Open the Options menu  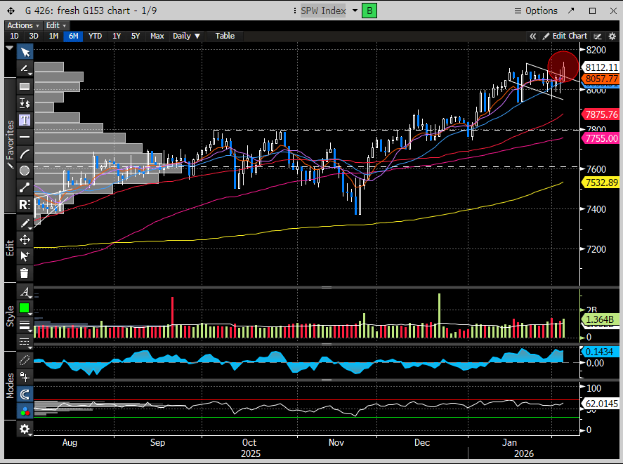[x=536, y=11]
